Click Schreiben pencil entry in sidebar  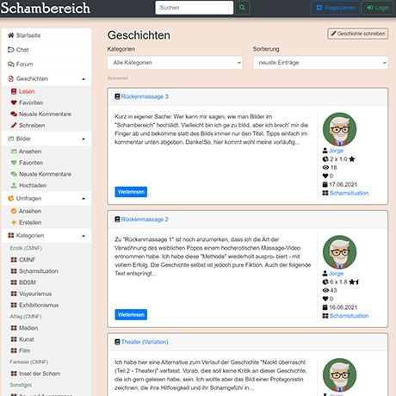click(28, 126)
